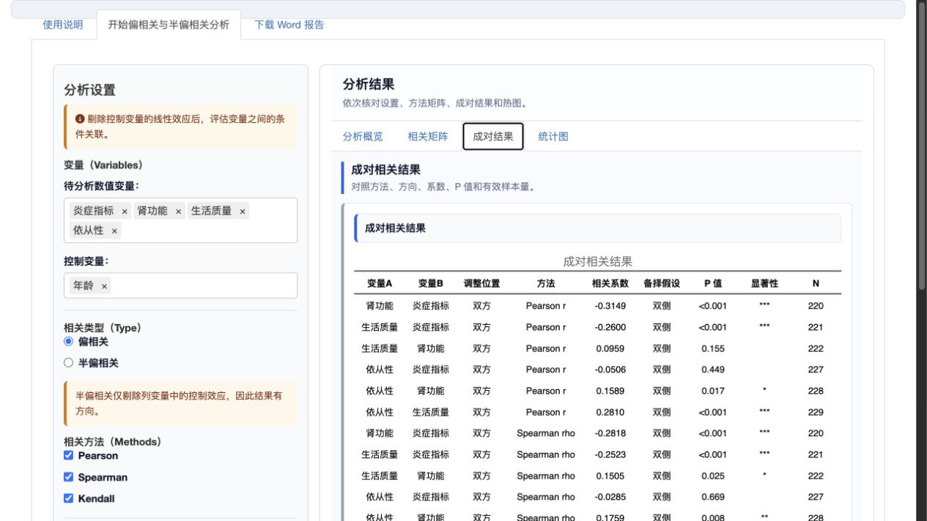Switch to 相关矩阵 results tab

428,137
